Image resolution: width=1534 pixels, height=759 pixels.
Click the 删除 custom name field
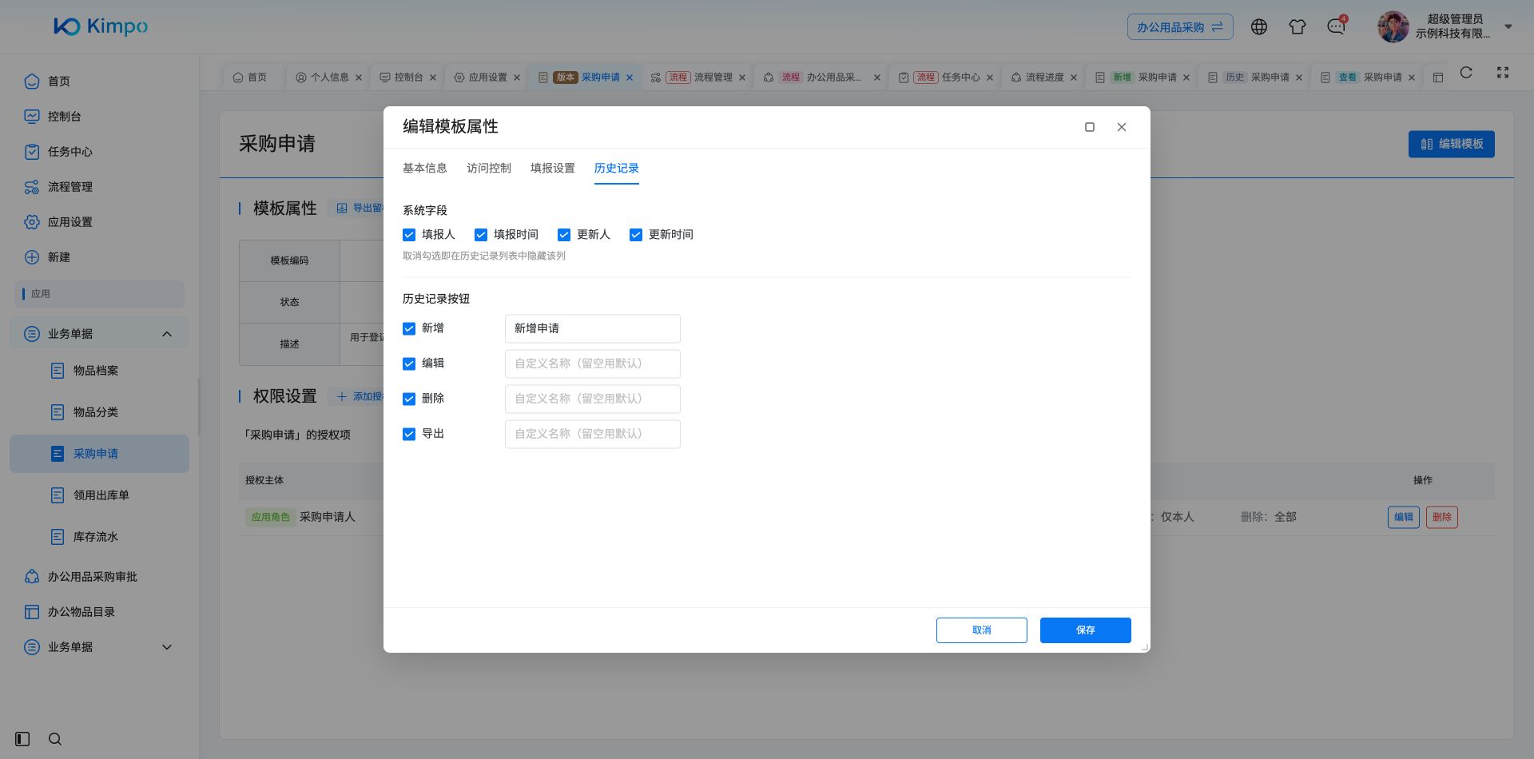pos(593,399)
